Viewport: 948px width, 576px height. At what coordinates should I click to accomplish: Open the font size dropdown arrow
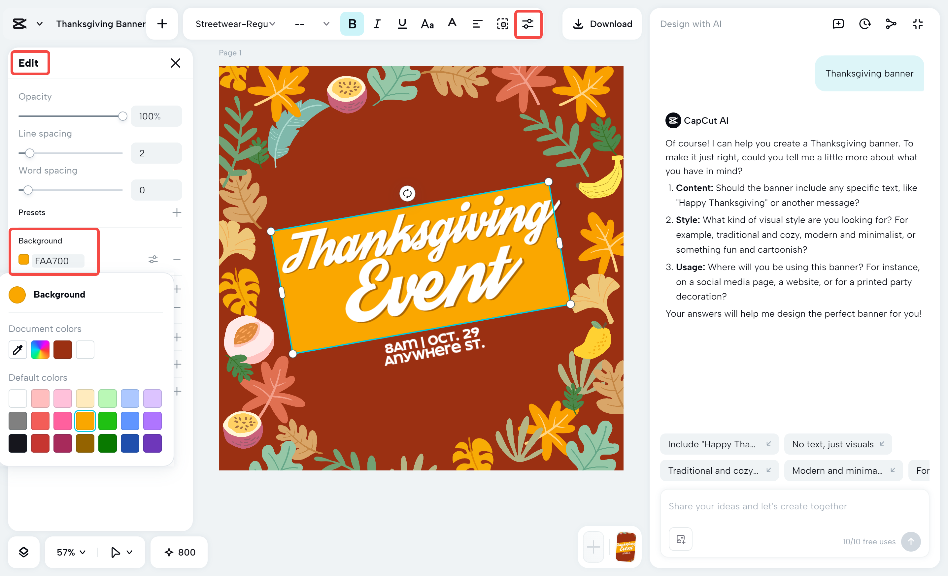coord(326,24)
